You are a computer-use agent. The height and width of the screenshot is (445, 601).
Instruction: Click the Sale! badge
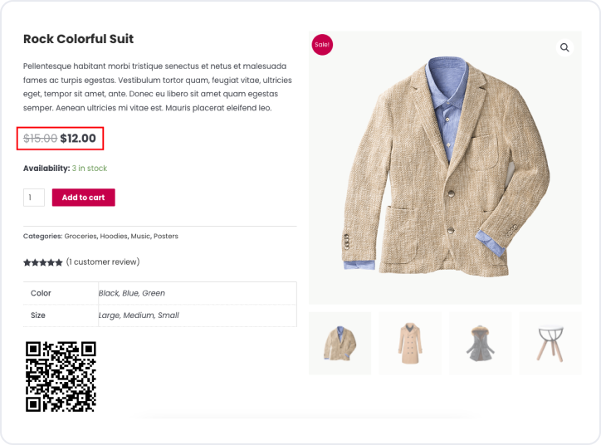[x=322, y=45]
